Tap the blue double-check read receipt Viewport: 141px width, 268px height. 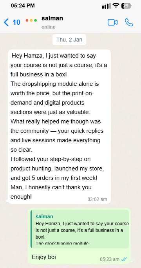click(124, 259)
